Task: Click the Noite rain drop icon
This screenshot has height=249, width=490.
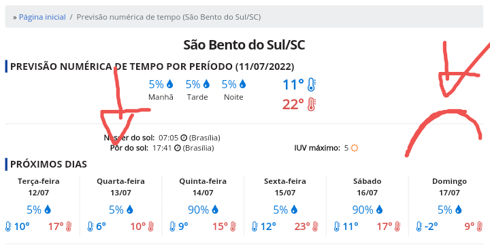Action: pos(242,84)
